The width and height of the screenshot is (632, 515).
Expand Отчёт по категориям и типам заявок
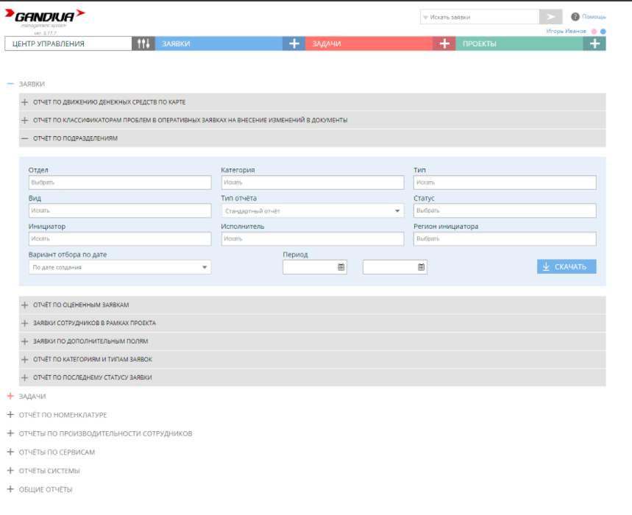313,360
